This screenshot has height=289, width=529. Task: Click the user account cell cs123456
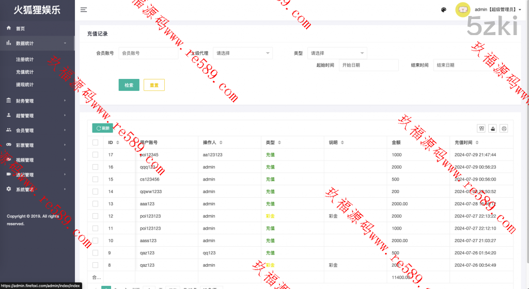pos(149,179)
